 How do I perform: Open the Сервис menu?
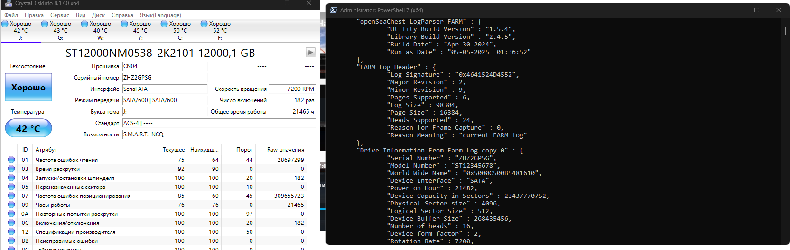click(x=60, y=15)
